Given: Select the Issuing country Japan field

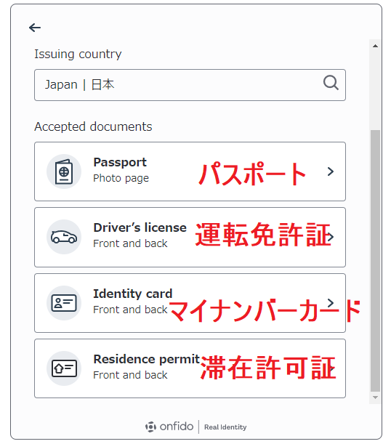Looking at the screenshot, I should click(x=190, y=85).
